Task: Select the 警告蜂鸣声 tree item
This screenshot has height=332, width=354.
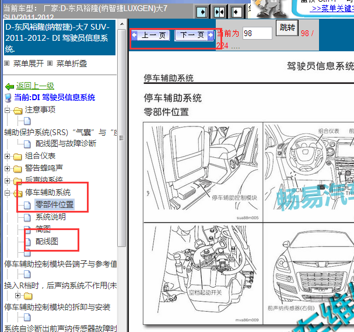Action: [44, 168]
